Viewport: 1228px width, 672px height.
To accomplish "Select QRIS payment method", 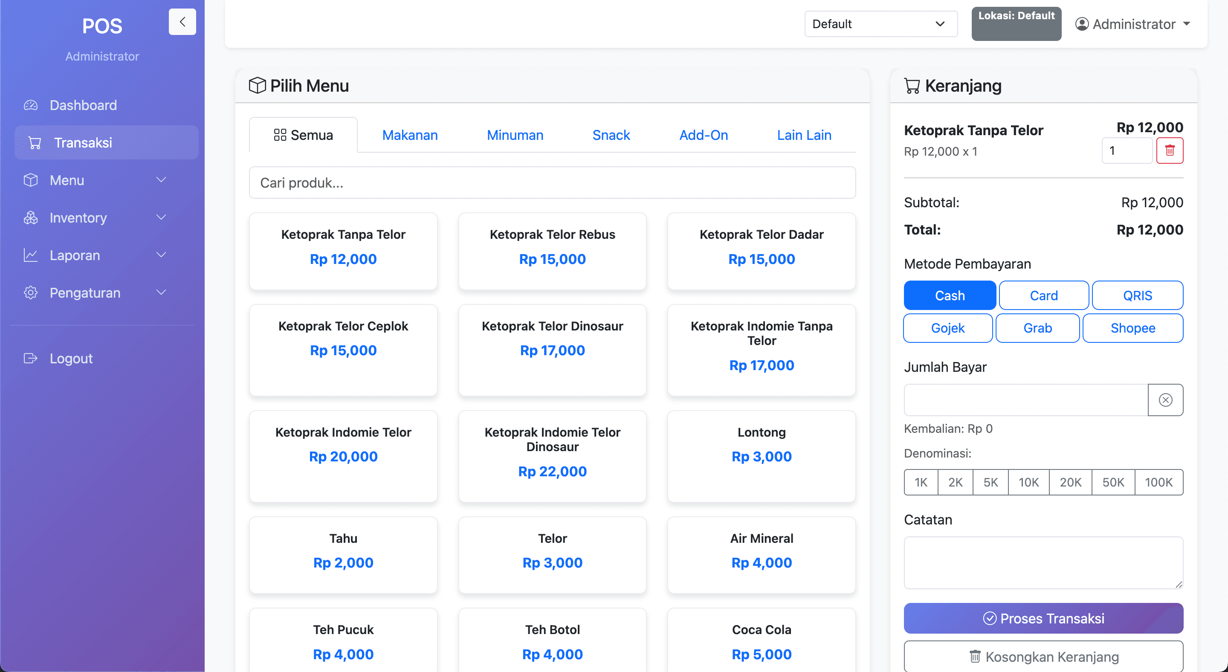I will (x=1138, y=295).
